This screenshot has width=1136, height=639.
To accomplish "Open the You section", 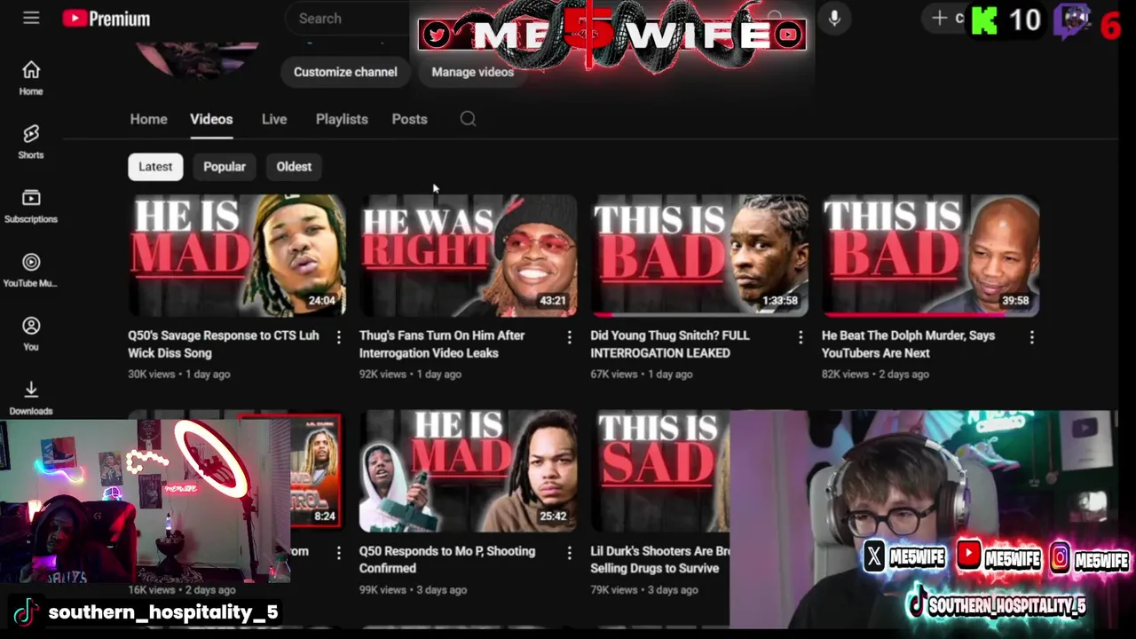I will coord(31,334).
